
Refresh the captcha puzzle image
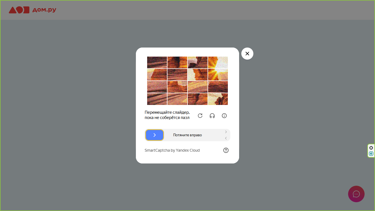200,116
